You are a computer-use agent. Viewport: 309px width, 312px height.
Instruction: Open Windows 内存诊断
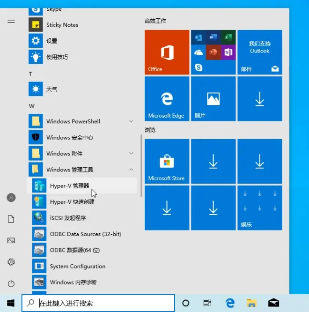82,282
